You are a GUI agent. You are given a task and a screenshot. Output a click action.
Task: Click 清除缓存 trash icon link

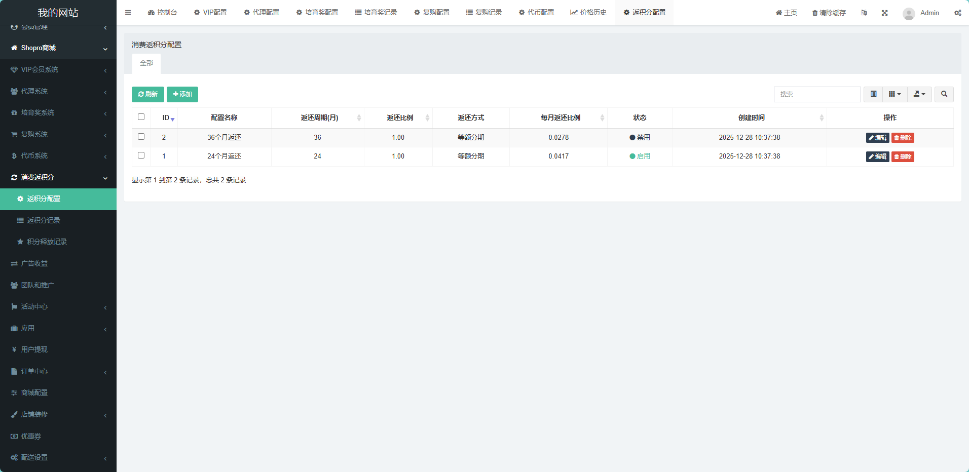tap(829, 13)
